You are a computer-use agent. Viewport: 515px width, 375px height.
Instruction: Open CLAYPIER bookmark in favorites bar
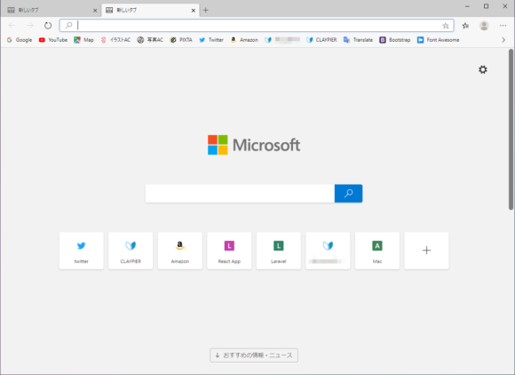[321, 40]
